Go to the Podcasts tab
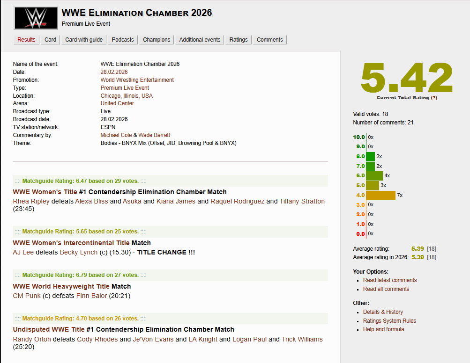The image size is (470, 363). point(123,40)
